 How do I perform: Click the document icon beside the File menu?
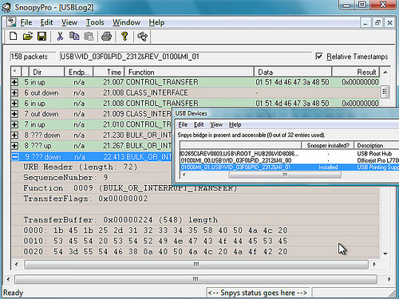pos(11,22)
